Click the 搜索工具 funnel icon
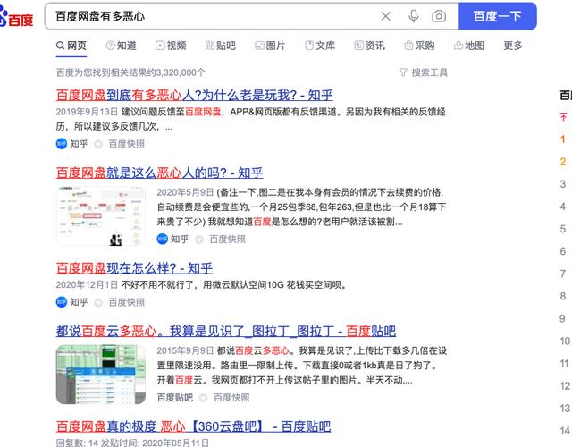Screen dimensions: 572x447 tap(403, 72)
